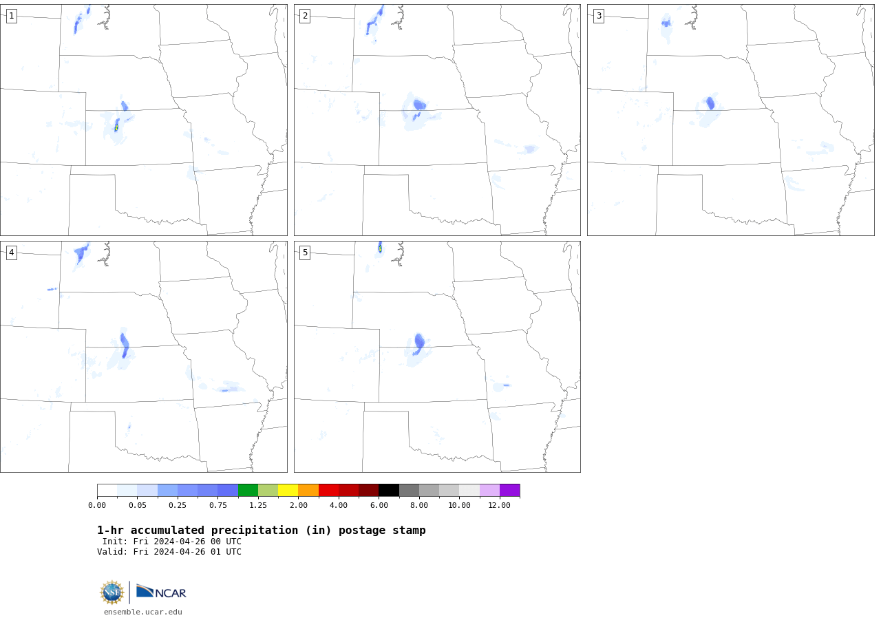Click the 0.75 colorbar tick label
The image size is (881, 620).
(218, 505)
